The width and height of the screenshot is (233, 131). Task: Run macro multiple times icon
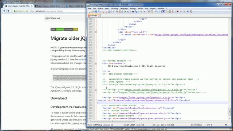(x=187, y=12)
